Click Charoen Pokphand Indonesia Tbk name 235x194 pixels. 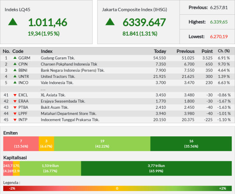69,64
